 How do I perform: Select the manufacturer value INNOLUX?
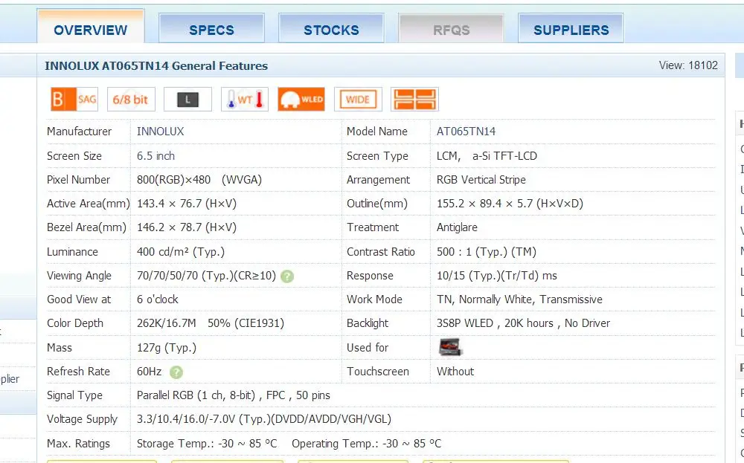click(161, 132)
